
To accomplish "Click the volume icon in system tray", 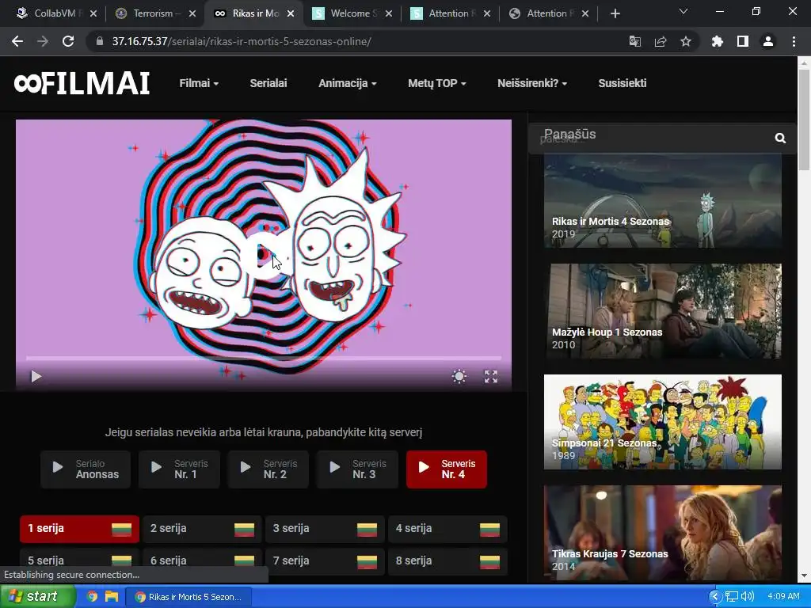I will [748, 597].
